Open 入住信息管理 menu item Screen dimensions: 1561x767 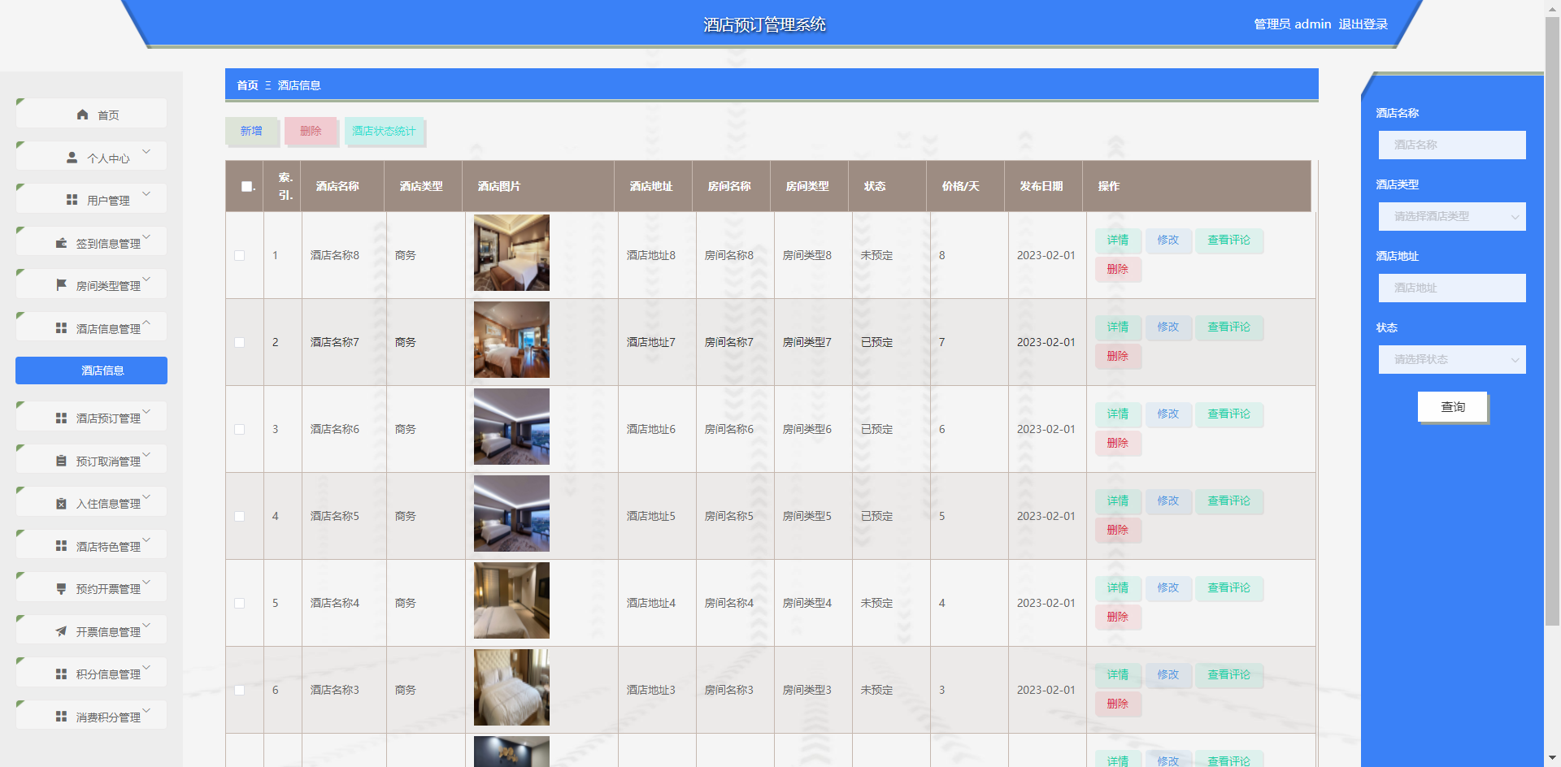click(91, 503)
